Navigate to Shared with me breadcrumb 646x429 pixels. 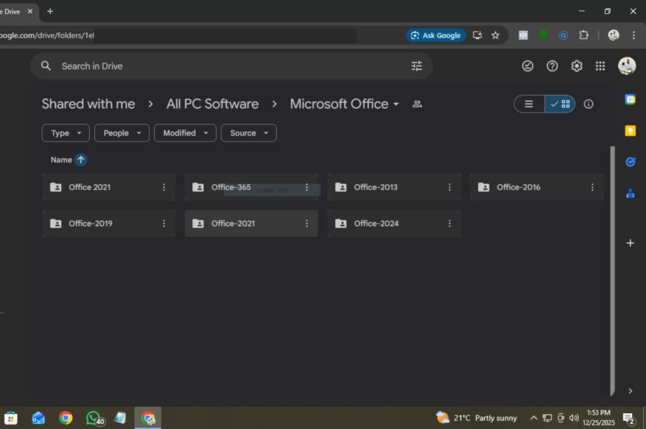88,104
